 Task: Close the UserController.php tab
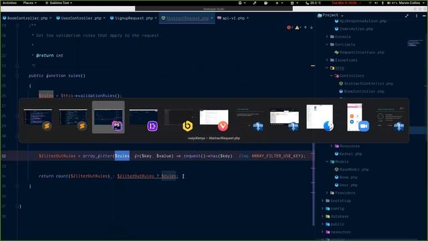(x=104, y=18)
